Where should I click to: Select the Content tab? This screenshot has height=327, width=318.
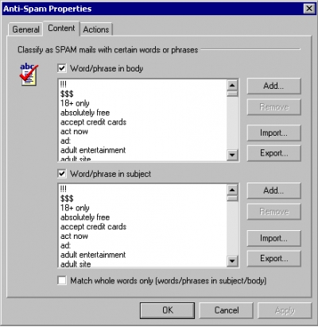click(x=61, y=29)
